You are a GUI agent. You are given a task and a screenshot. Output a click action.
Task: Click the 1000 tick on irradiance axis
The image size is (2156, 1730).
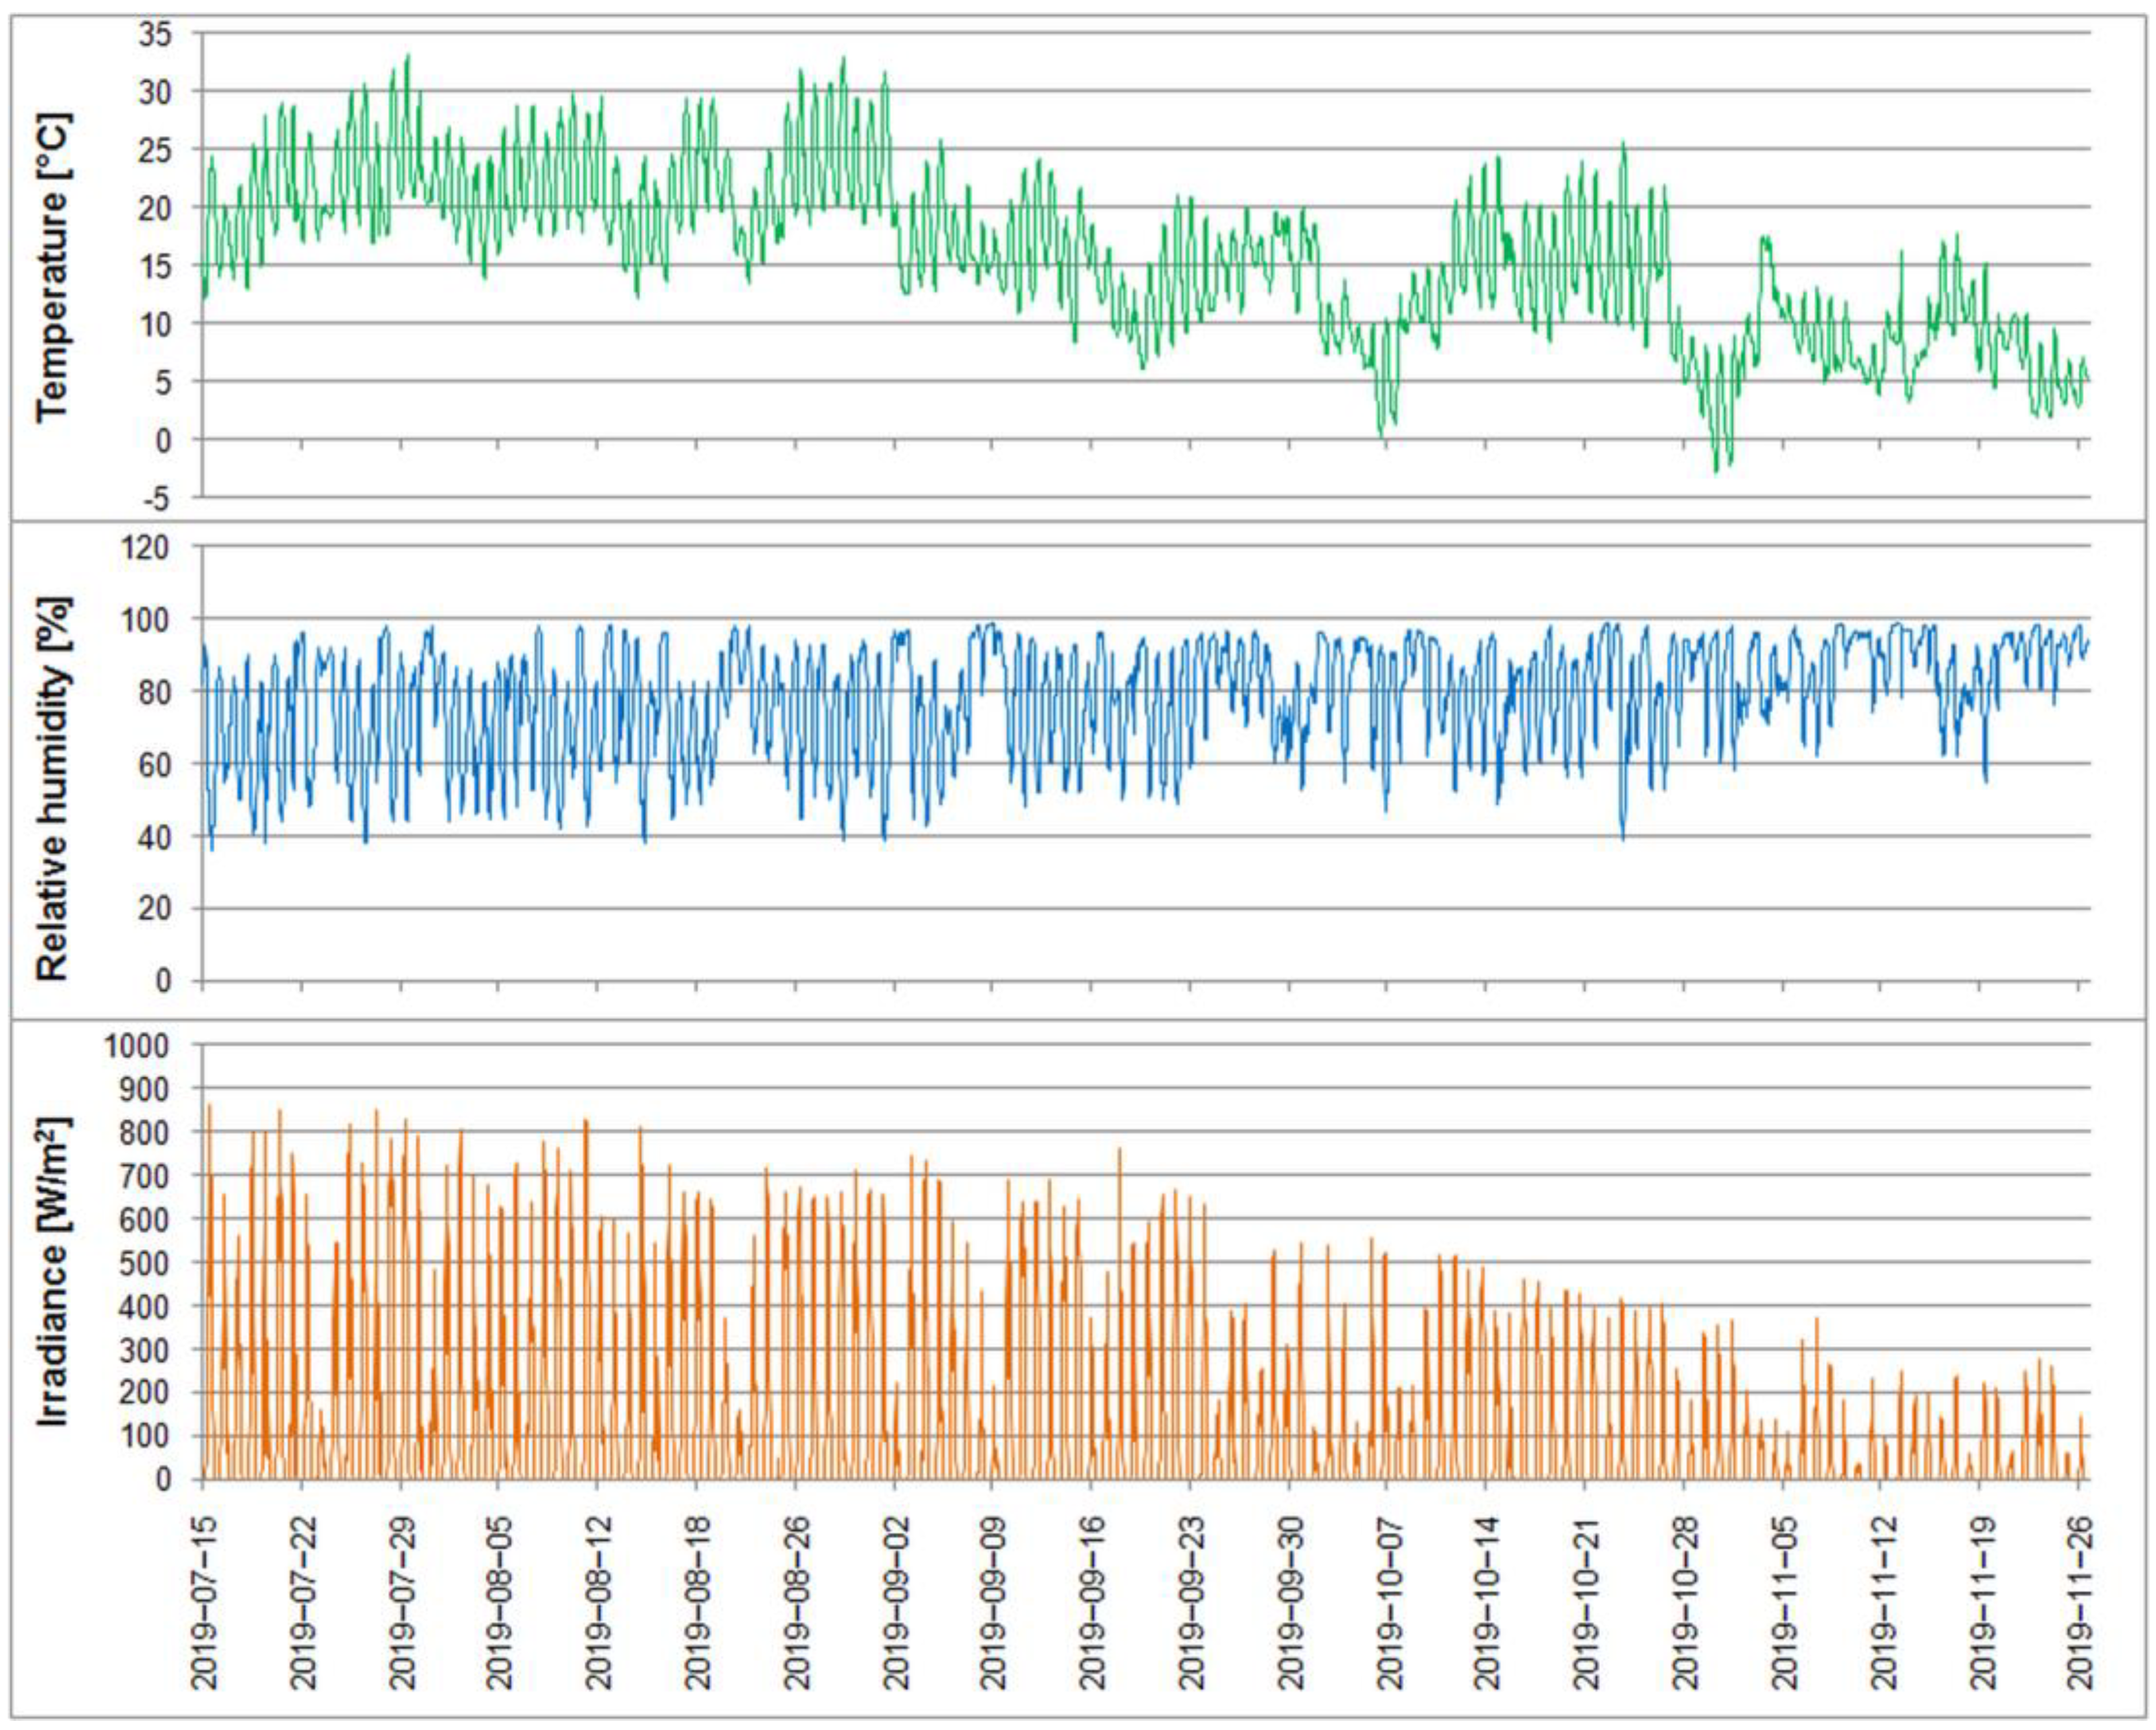137,1046
